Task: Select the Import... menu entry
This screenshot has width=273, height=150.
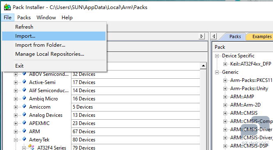Action: click(54, 36)
